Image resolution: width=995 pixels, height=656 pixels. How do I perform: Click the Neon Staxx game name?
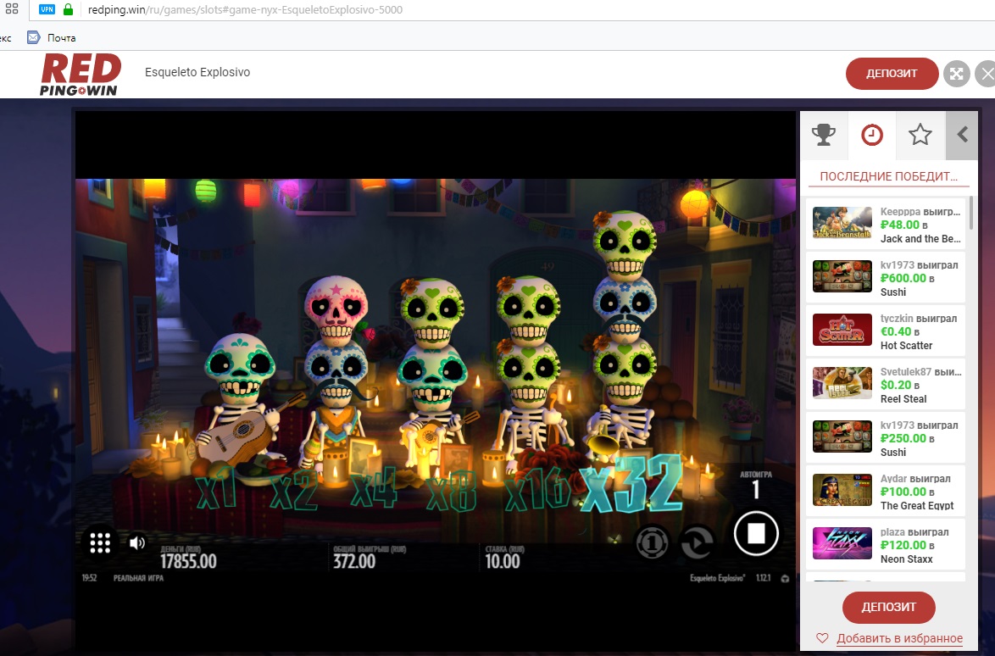[907, 559]
